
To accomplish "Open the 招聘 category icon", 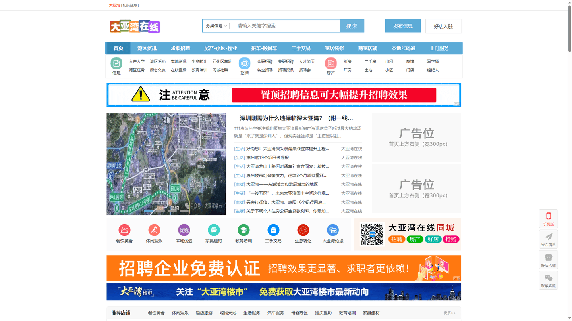I will point(244,63).
